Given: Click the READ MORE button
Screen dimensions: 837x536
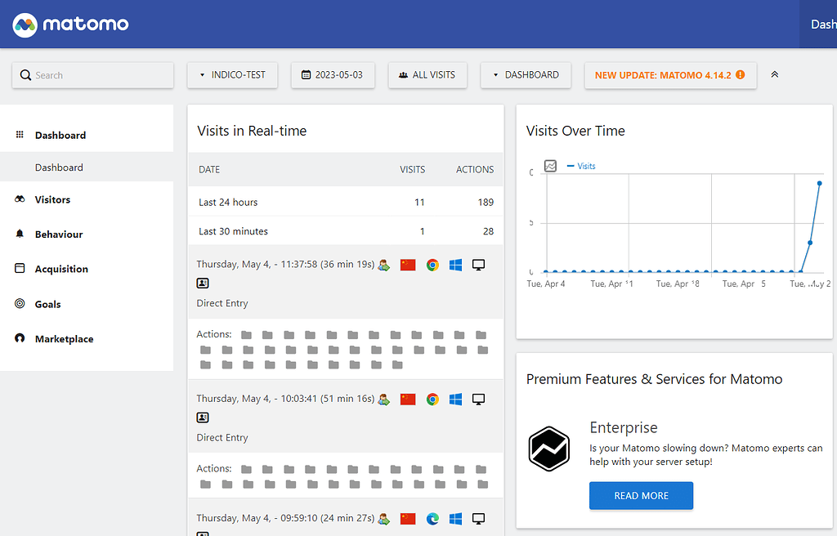Looking at the screenshot, I should [641, 496].
